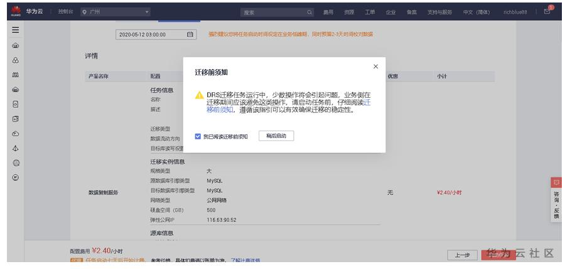This screenshot has height=269, width=562.
Task: Open the hamburger menu in the sidebar
Action: click(16, 30)
